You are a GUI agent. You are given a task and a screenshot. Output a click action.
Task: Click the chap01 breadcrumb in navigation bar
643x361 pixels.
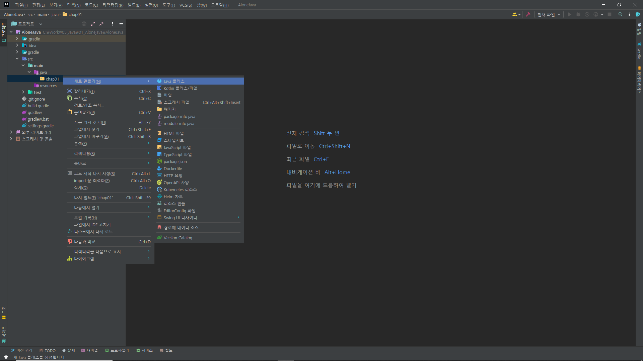click(x=75, y=14)
